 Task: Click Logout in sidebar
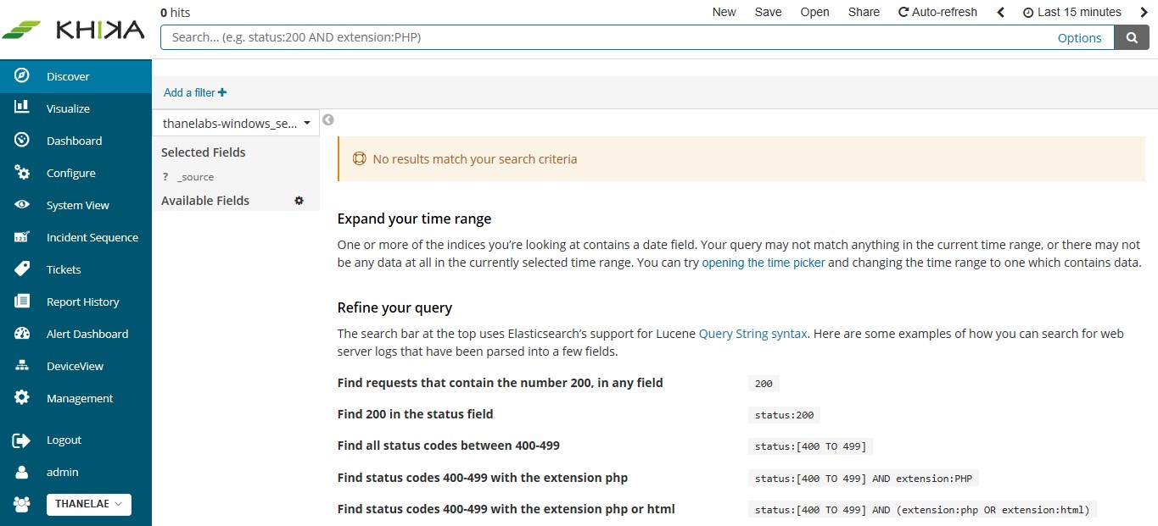[76, 440]
